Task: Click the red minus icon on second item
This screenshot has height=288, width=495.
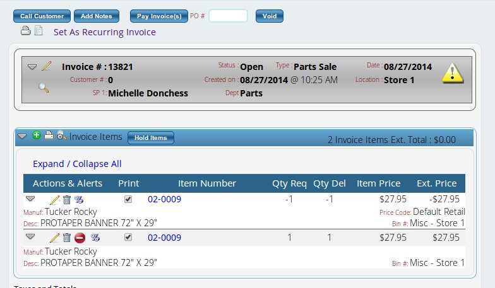Action: pos(80,238)
